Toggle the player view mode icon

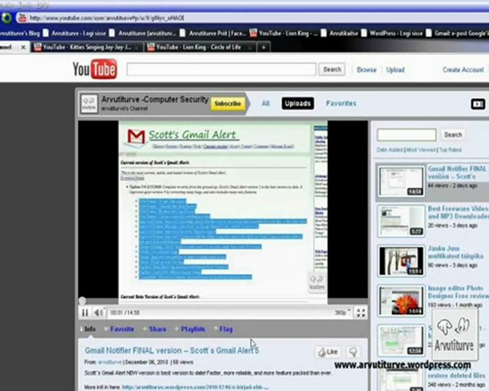click(x=478, y=104)
